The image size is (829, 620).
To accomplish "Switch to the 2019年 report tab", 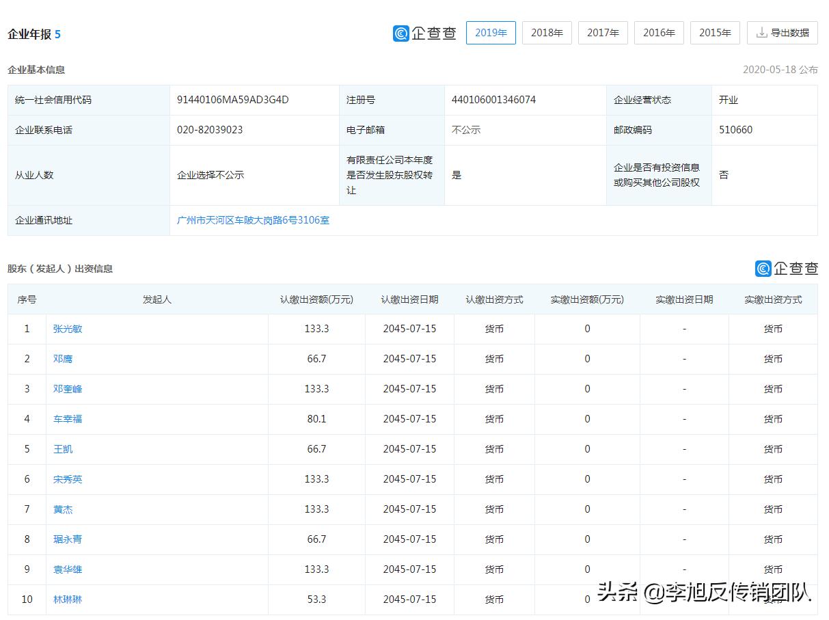I will (x=491, y=32).
